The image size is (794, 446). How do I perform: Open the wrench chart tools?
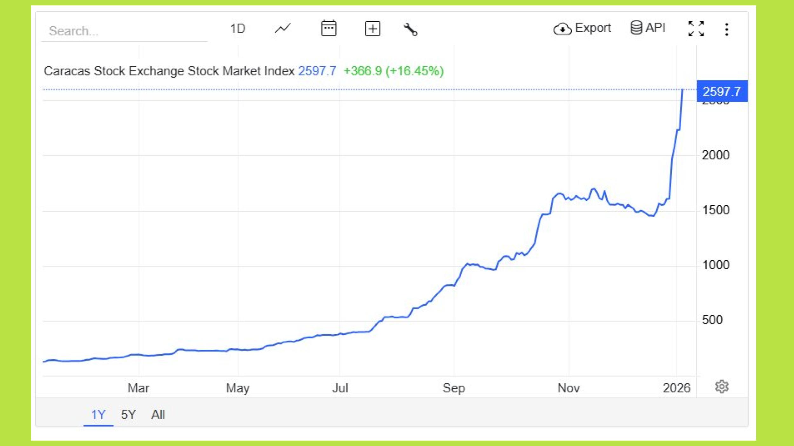click(410, 30)
